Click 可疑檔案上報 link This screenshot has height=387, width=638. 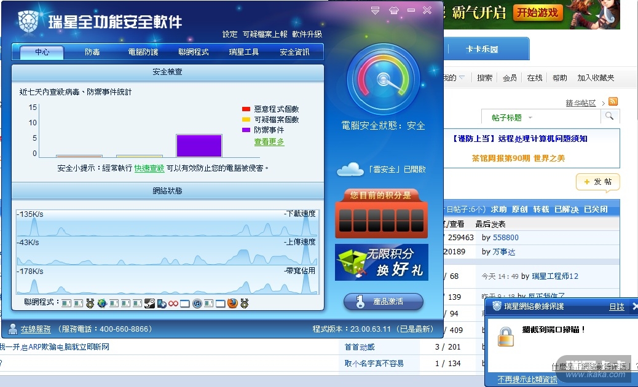coord(265,34)
